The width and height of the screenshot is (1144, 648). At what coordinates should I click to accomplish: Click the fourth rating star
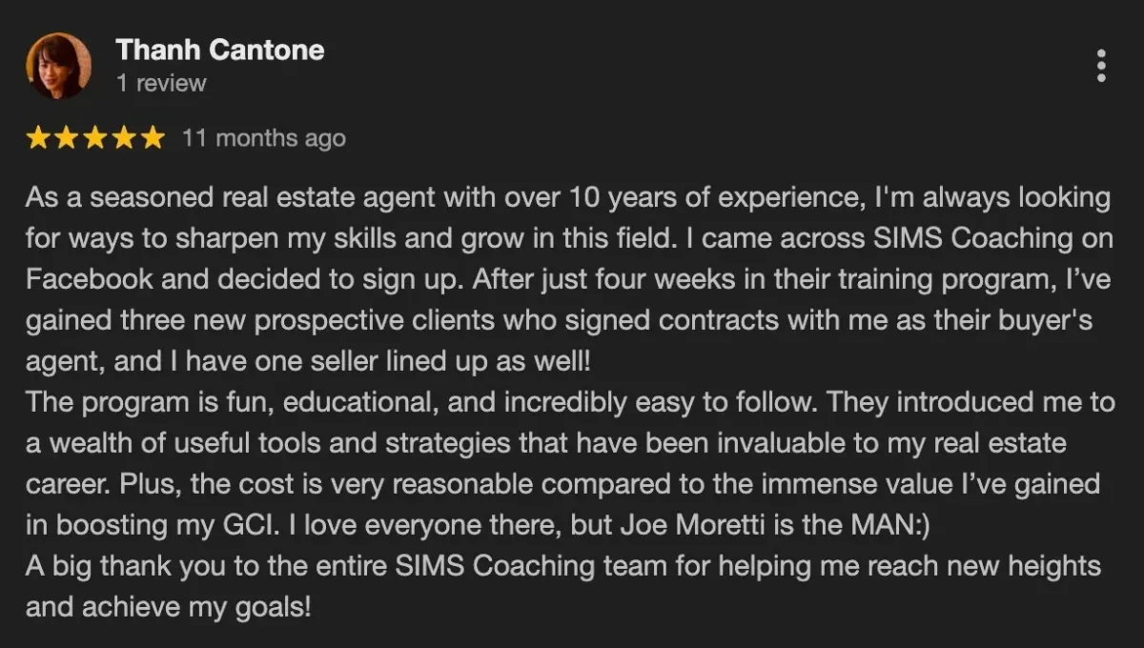(x=124, y=138)
